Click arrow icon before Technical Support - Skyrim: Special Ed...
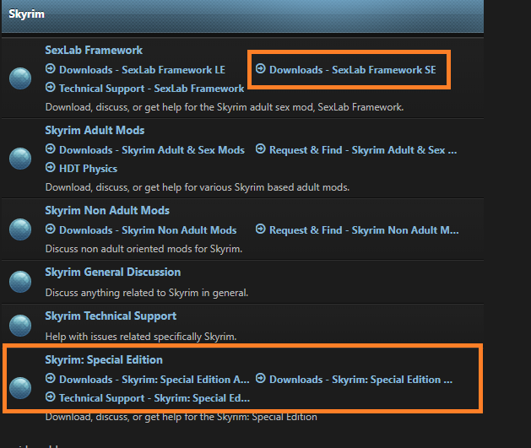The width and height of the screenshot is (531, 448). pos(51,397)
